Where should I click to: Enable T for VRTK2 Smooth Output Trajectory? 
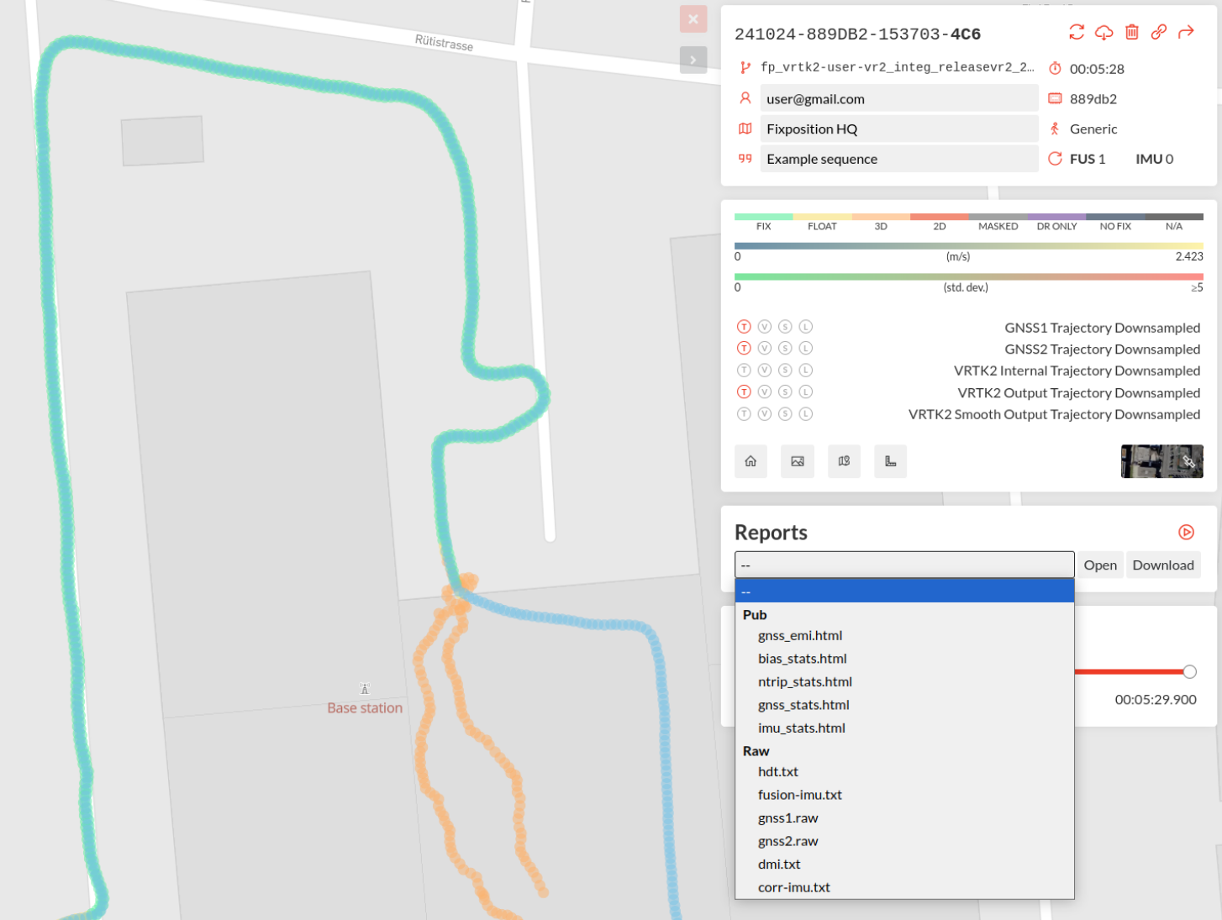(744, 414)
